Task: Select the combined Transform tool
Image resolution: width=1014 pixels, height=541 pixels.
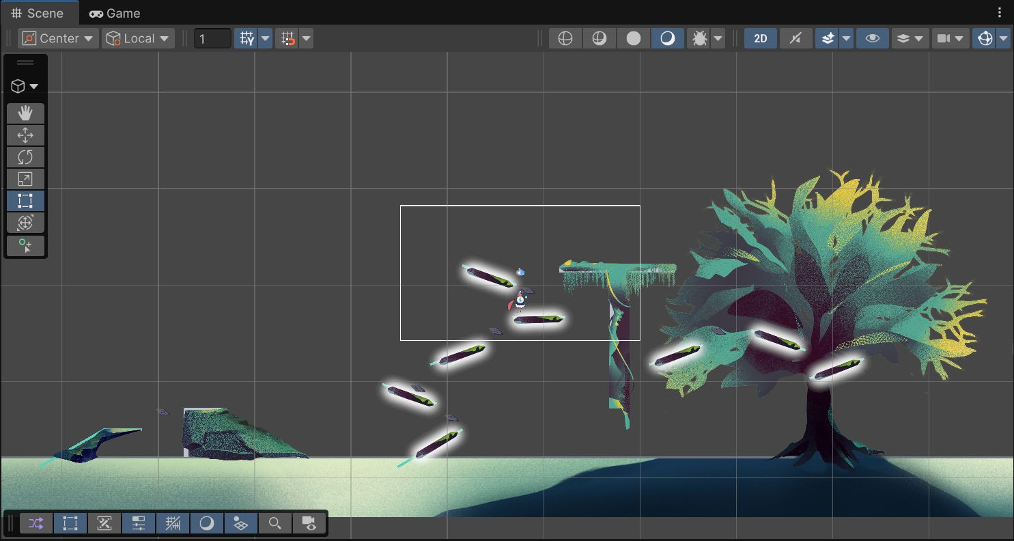Action: (x=25, y=223)
